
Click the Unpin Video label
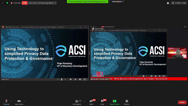pyautogui.click(x=99, y=29)
